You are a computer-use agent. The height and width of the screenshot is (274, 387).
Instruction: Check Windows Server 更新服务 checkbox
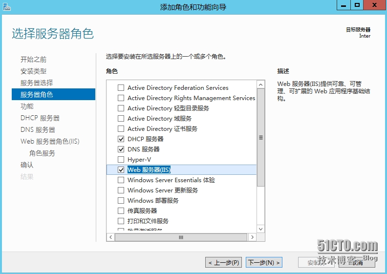click(x=121, y=190)
